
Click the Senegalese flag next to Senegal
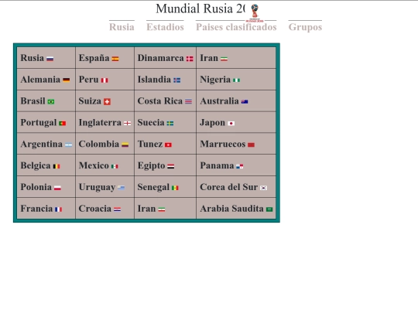click(175, 188)
